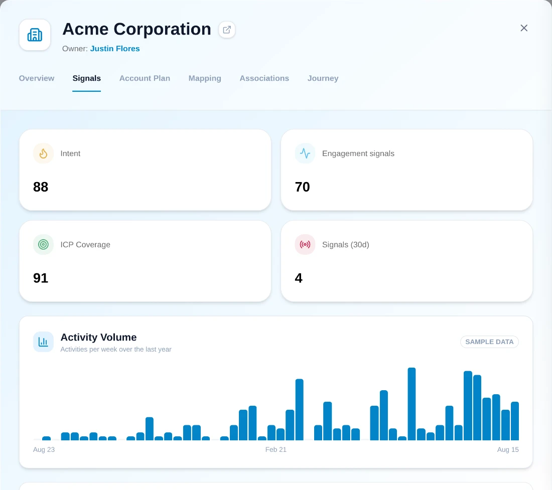Screen dimensions: 552x490
Task: Select the Signals tab
Action: [87, 78]
